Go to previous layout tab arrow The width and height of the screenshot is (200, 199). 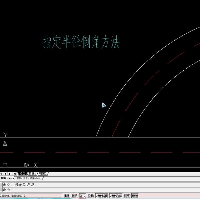coord(5,174)
